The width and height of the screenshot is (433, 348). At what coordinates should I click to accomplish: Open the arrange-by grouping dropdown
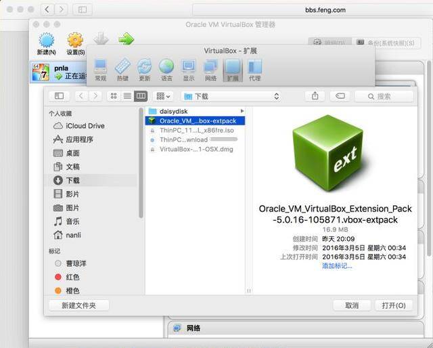tap(163, 96)
